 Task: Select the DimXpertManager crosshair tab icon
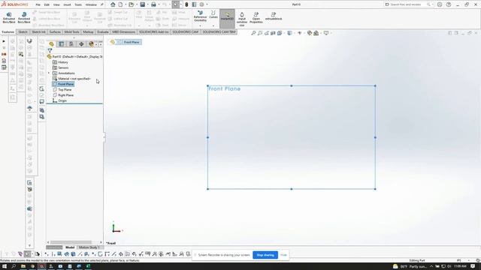[81, 44]
